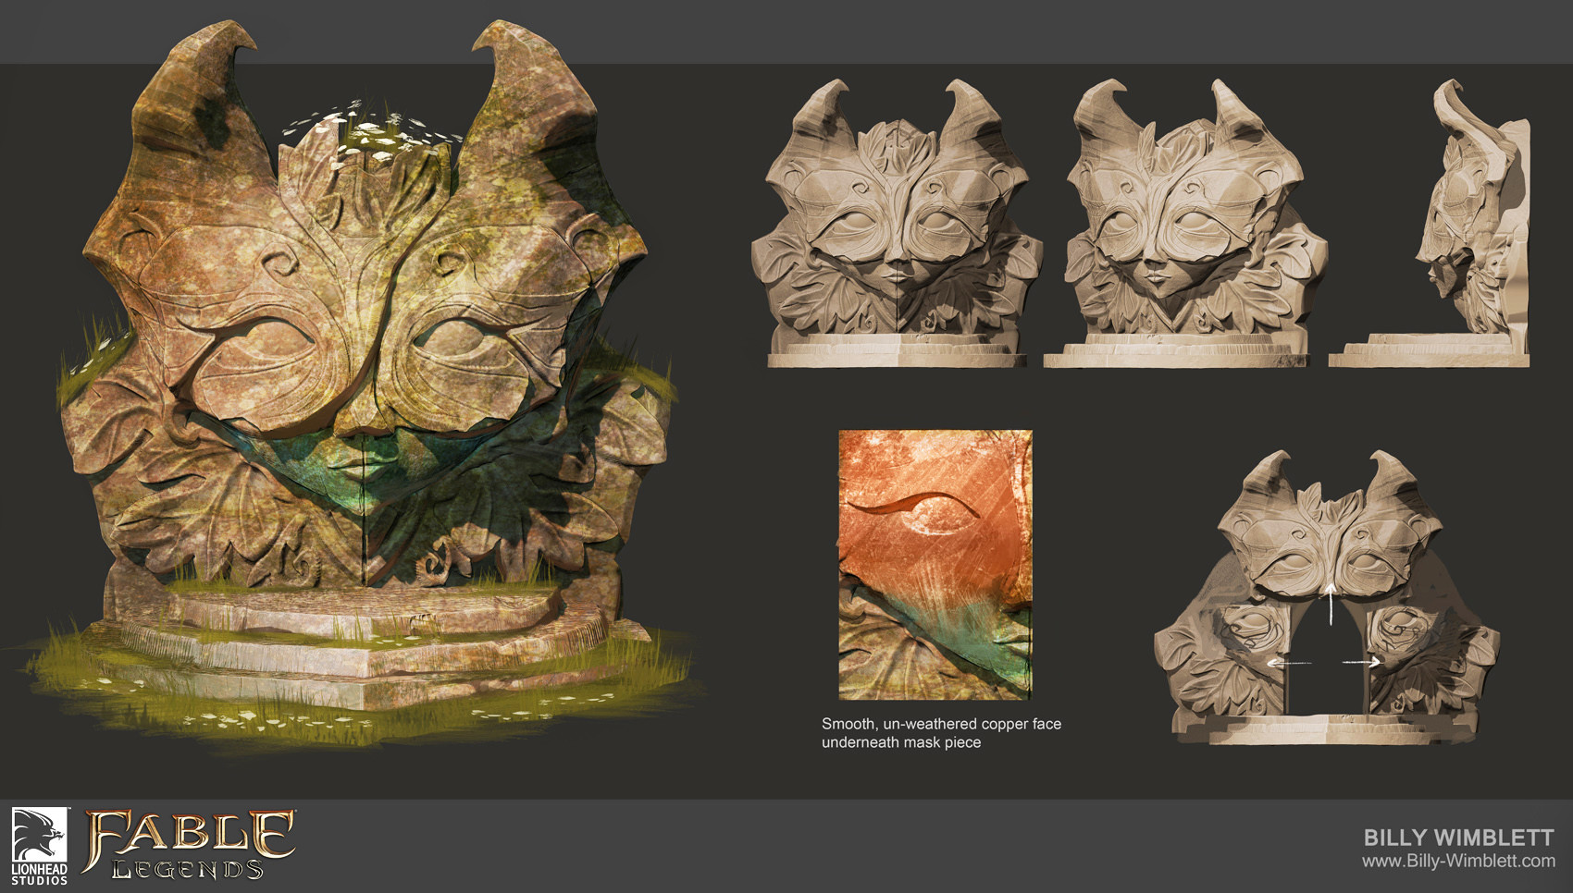Click the BILLY WIMBLETT artist name
The image size is (1573, 893).
pyautogui.click(x=1458, y=838)
